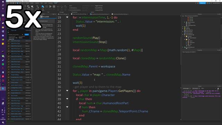Open the HOME ribbon tab
This screenshot has height=125, width=222.
pyautogui.click(x=27, y=3)
